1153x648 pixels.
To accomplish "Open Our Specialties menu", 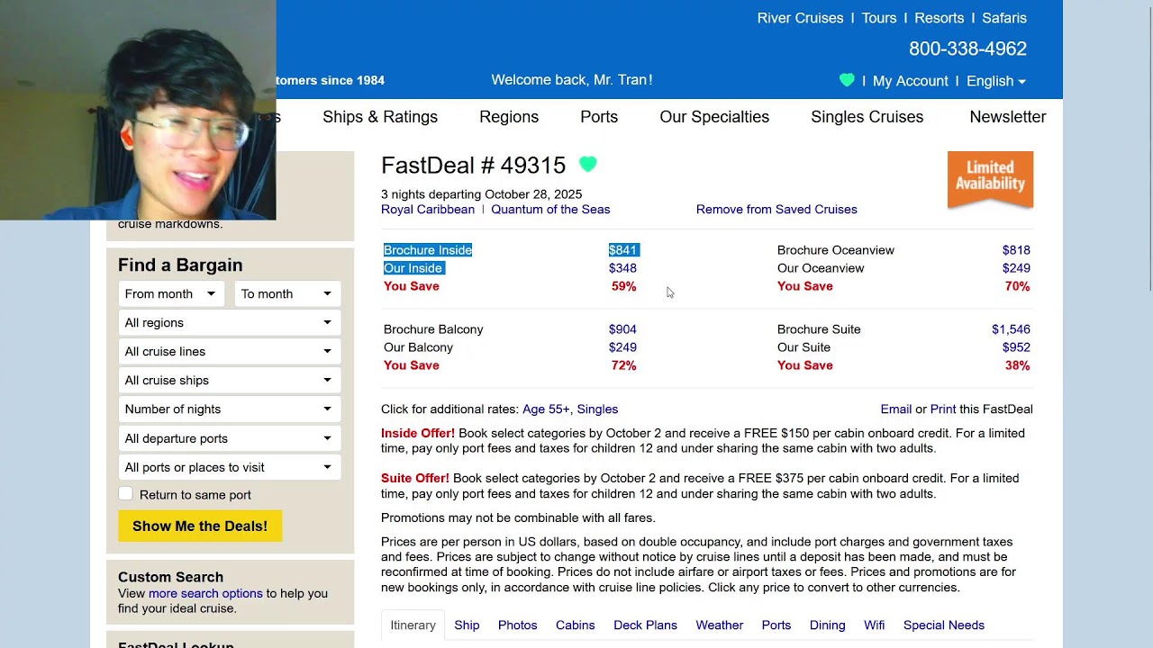I will (714, 117).
